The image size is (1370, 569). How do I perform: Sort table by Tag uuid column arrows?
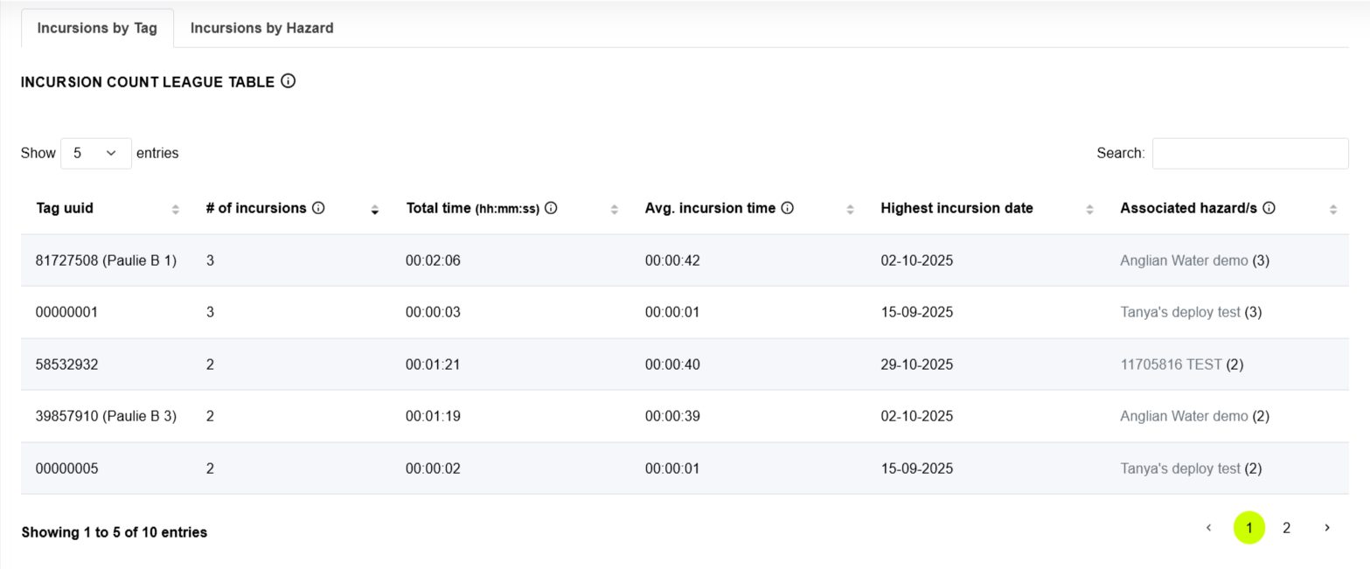pos(175,209)
